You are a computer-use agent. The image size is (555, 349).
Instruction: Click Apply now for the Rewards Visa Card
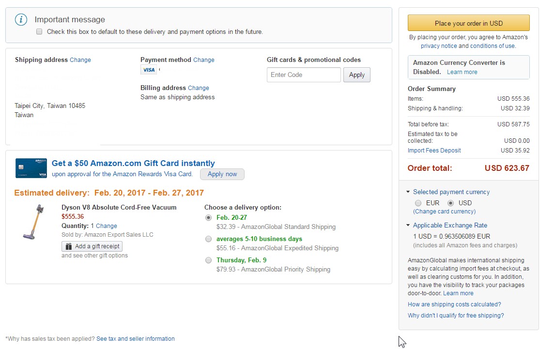[222, 174]
